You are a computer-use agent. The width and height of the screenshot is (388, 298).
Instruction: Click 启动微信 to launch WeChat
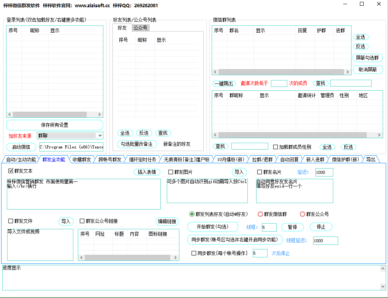pyautogui.click(x=20, y=147)
